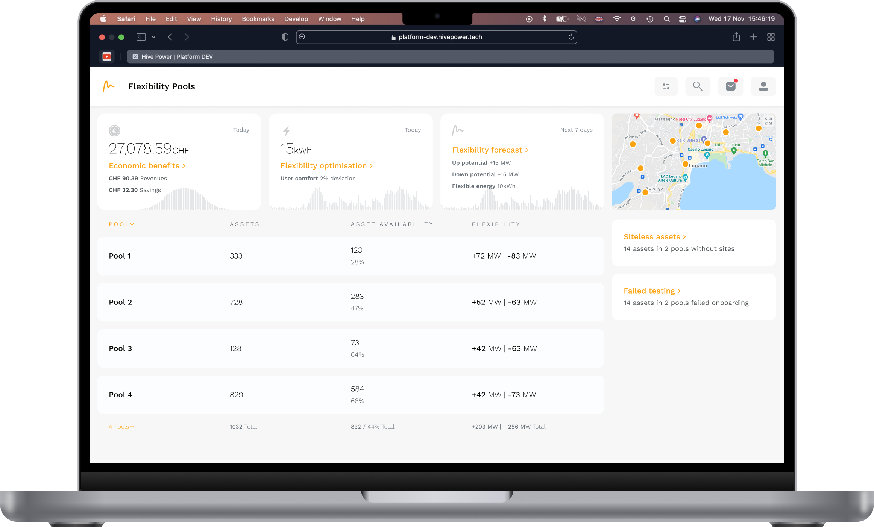Click the padlock icon in the address bar

pos(393,37)
